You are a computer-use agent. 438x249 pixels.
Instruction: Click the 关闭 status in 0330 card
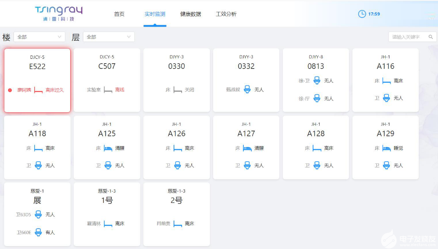[x=189, y=90]
